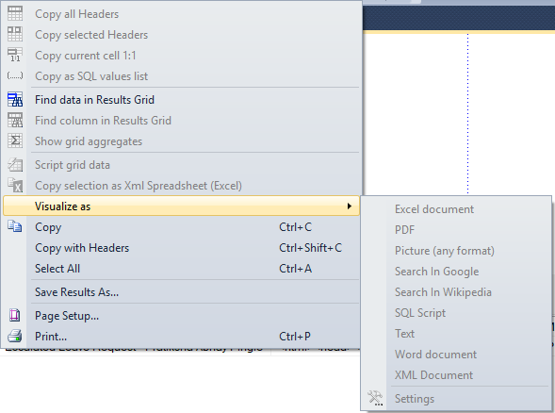Visualize as SQL Script

click(456, 313)
